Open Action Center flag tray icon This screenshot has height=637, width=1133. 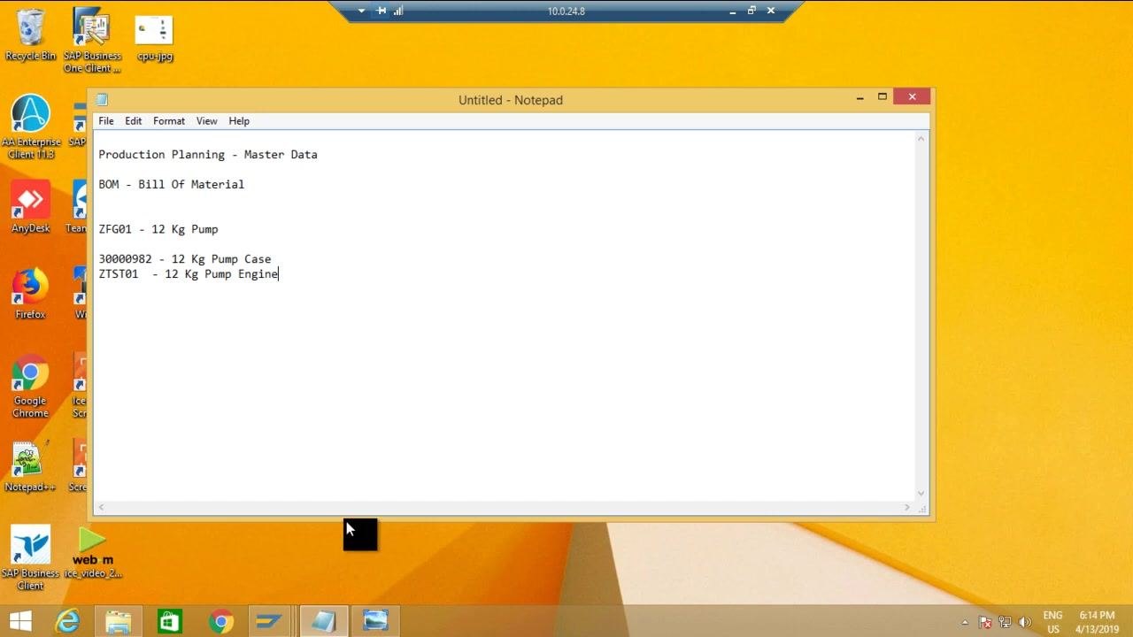tap(984, 622)
